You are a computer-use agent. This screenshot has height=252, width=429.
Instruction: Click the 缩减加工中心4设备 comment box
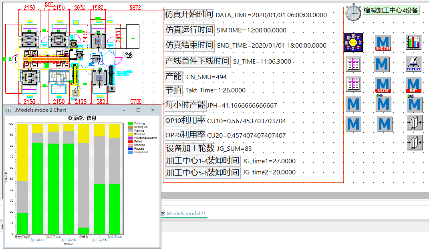click(391, 11)
